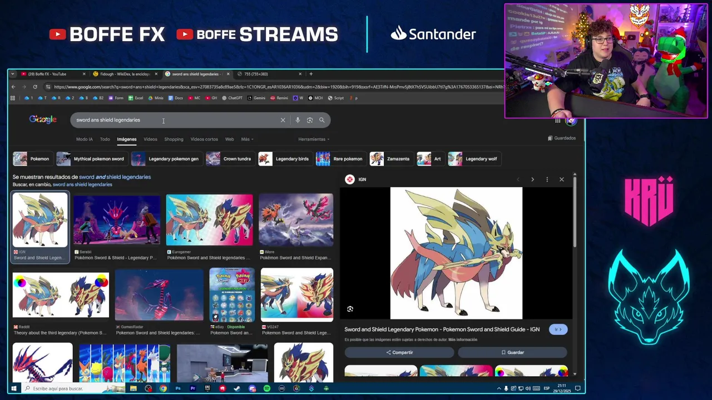
Task: Switch to the 755 (755×383) tab
Action: pyautogui.click(x=269, y=74)
